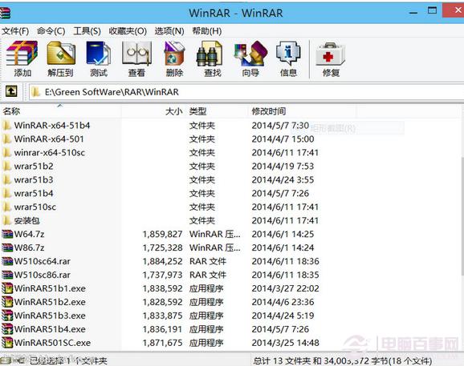464x366 pixels.
Task: Select the file name WinRAR501SC.exe
Action: click(52, 343)
